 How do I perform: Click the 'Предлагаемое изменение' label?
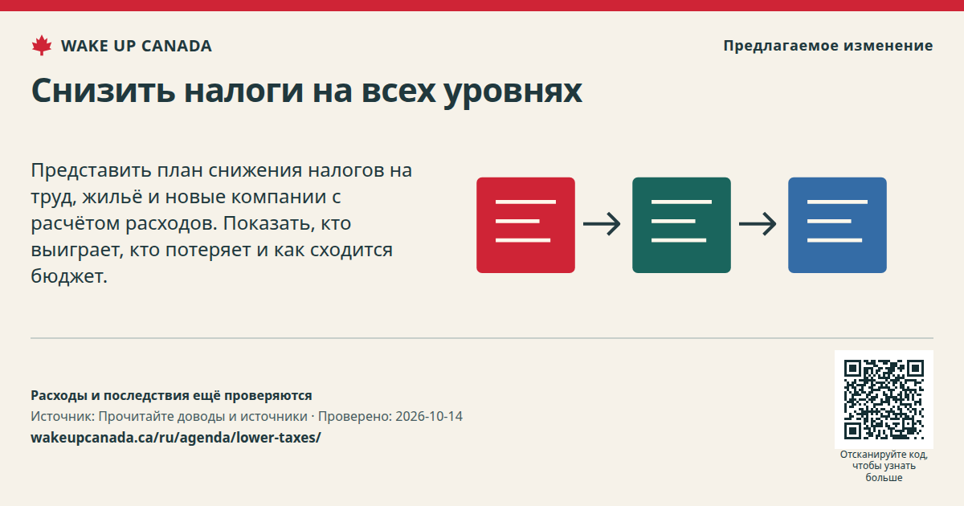[828, 46]
